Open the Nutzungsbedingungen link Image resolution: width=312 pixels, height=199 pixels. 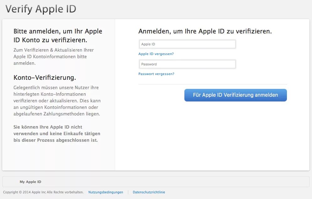click(106, 192)
